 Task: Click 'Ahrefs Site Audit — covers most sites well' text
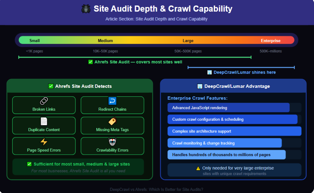[x=138, y=62]
